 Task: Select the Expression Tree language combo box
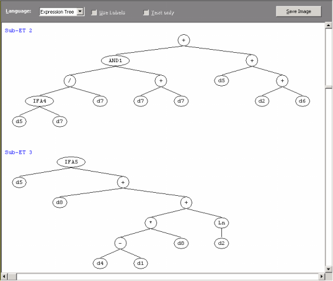point(61,12)
